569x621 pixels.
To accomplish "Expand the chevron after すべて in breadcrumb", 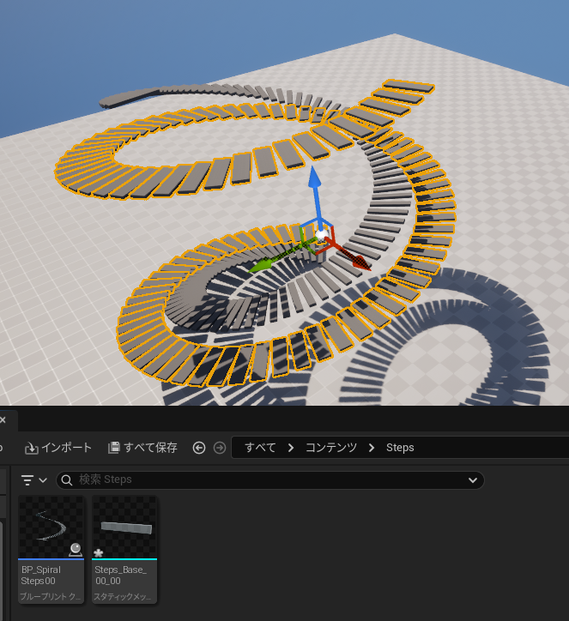I will (x=291, y=448).
